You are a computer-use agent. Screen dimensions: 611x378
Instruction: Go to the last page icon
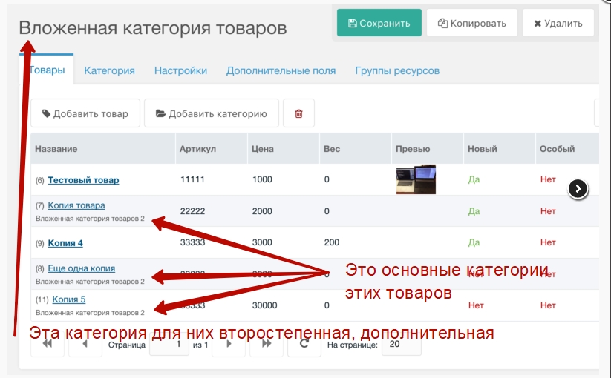[x=266, y=345]
